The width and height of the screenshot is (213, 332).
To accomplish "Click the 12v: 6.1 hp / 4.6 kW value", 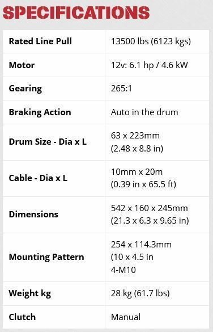I will coord(150,65).
